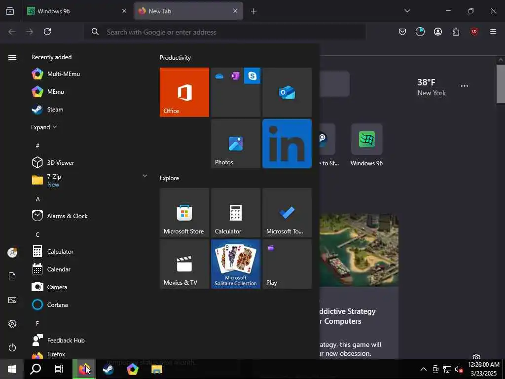
Task: Open the OneDrive mini tile
Action: click(219, 76)
